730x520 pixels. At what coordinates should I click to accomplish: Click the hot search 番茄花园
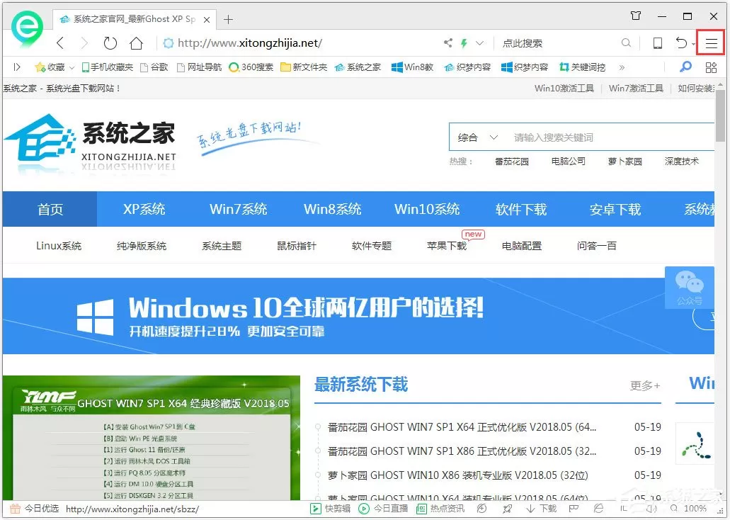coord(511,162)
